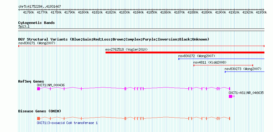Click the Cytogenetic Bands track title
This screenshot has height=132, width=273.
(37, 23)
